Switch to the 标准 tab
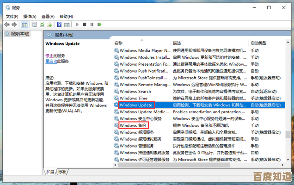Screen dimensions: 294x185 (62, 172)
